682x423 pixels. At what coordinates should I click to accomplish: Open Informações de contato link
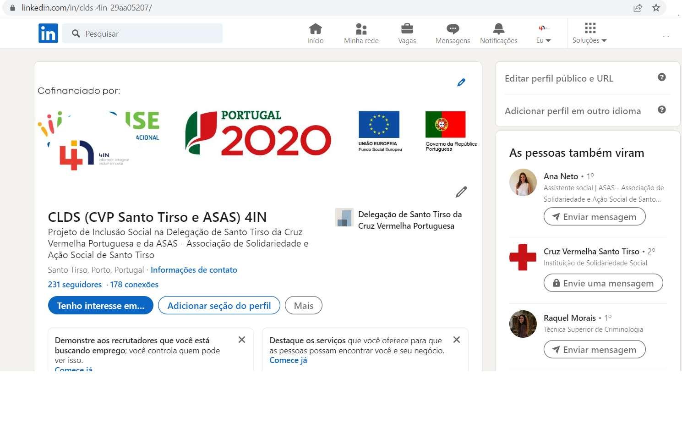194,270
